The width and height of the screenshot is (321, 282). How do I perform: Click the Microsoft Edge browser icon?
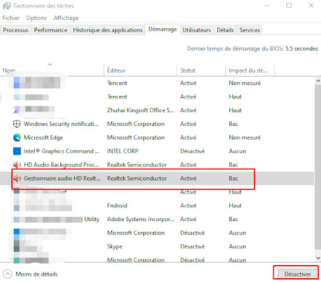17,138
